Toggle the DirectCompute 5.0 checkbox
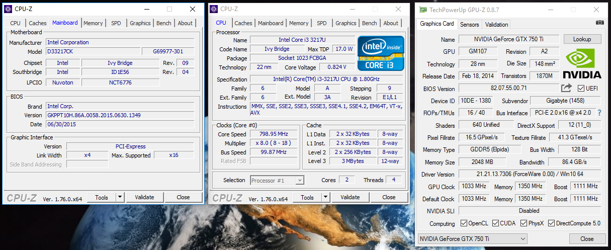This screenshot has width=611, height=250. (x=552, y=223)
